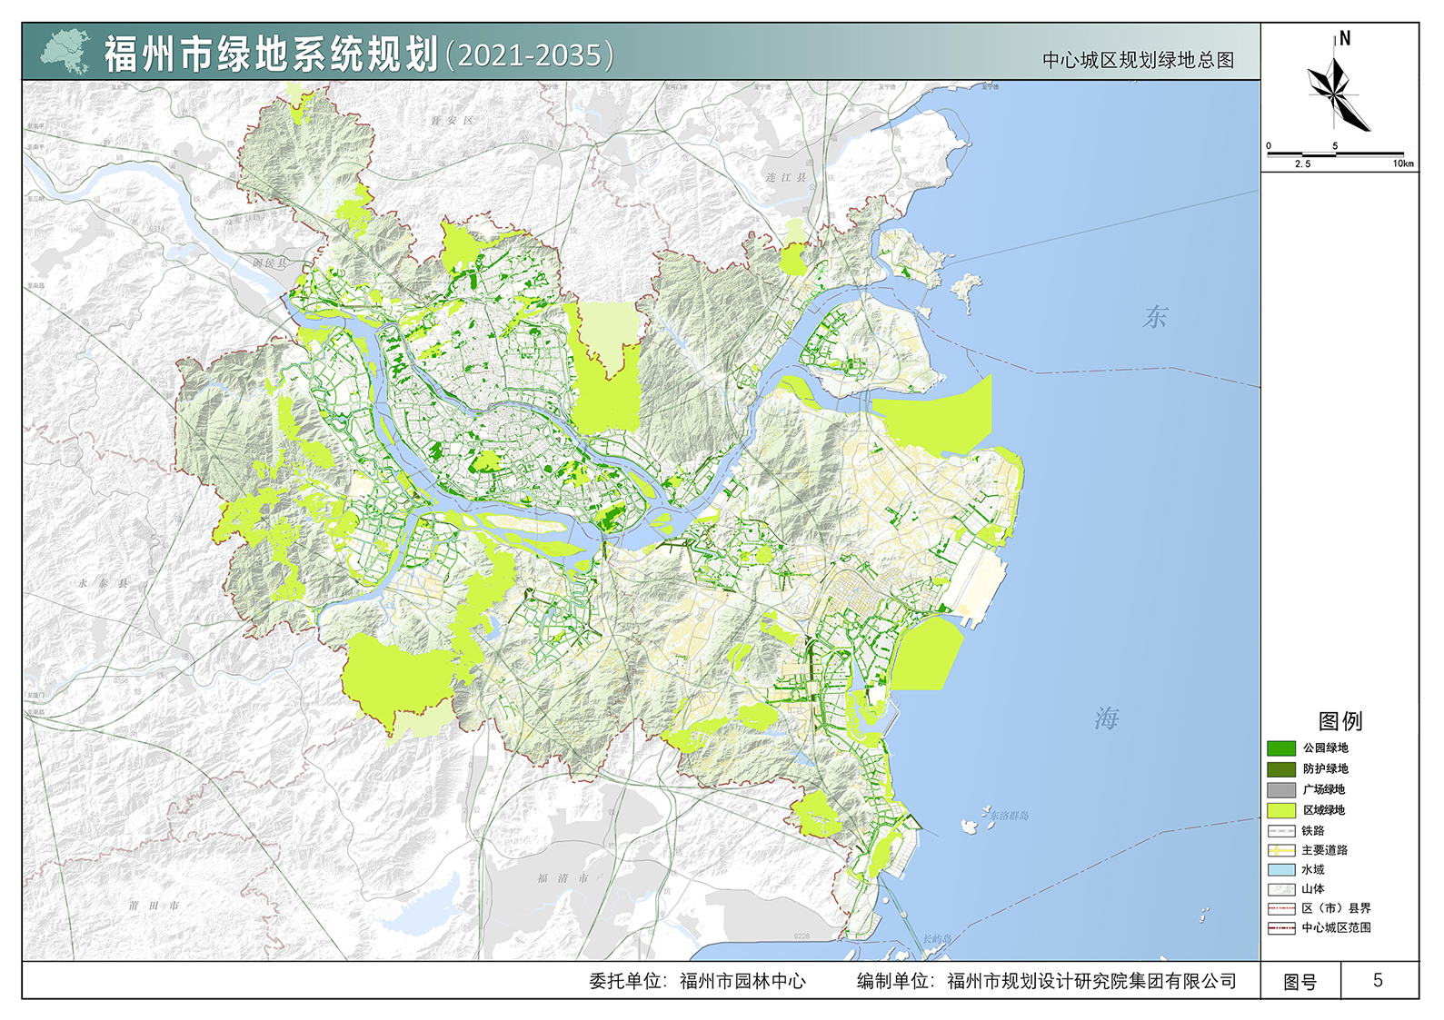Click the scale bar at 10km

[1402, 155]
